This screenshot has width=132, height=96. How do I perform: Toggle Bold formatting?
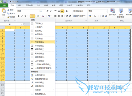point(19,16)
